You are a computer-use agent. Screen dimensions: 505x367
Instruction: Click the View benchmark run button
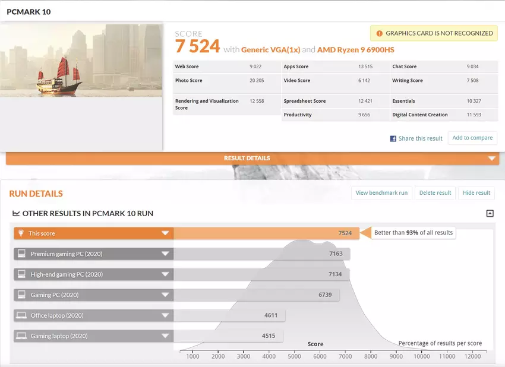point(381,193)
